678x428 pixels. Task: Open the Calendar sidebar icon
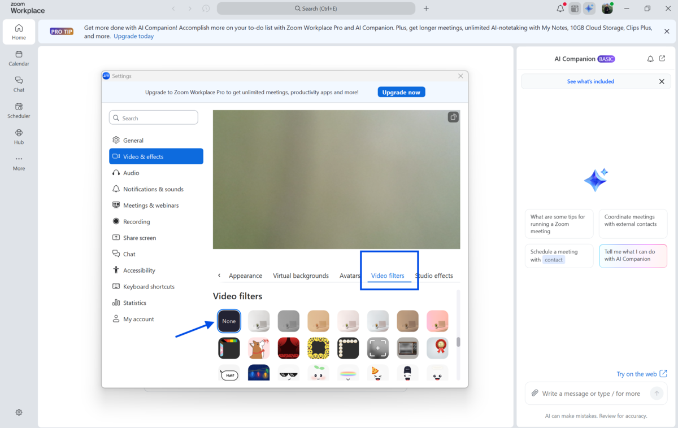click(19, 58)
